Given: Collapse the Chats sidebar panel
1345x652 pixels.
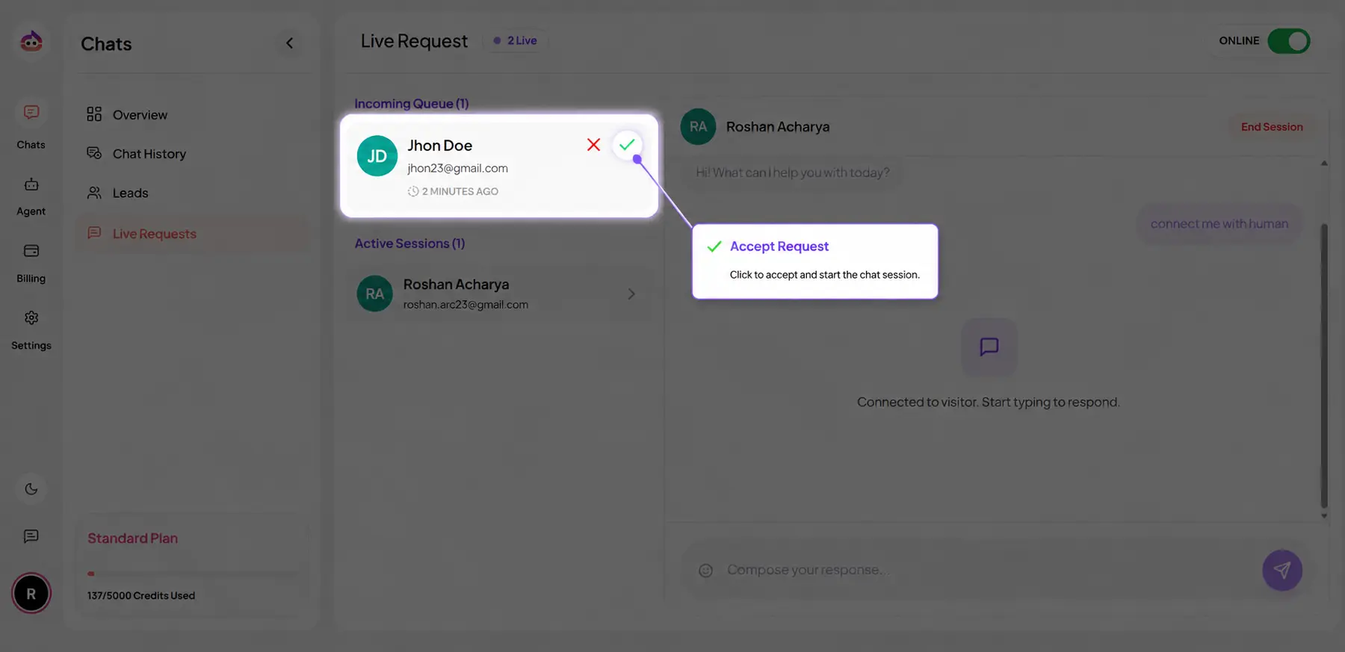Looking at the screenshot, I should pyautogui.click(x=290, y=43).
